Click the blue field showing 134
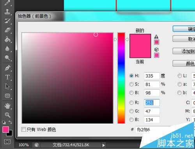 (152, 119)
